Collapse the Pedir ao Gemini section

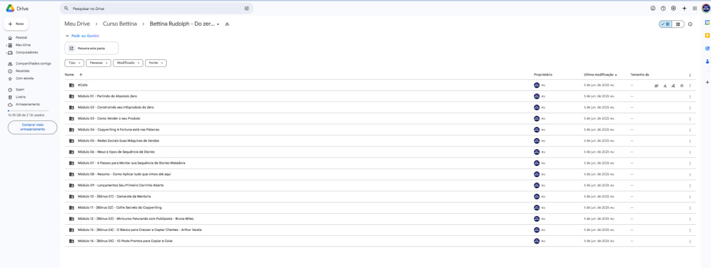[67, 36]
